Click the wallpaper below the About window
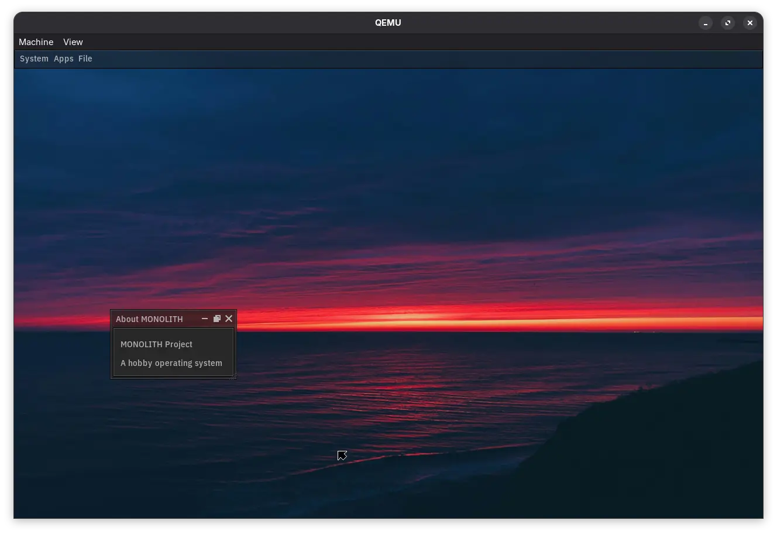Image resolution: width=777 pixels, height=534 pixels. (x=173, y=422)
